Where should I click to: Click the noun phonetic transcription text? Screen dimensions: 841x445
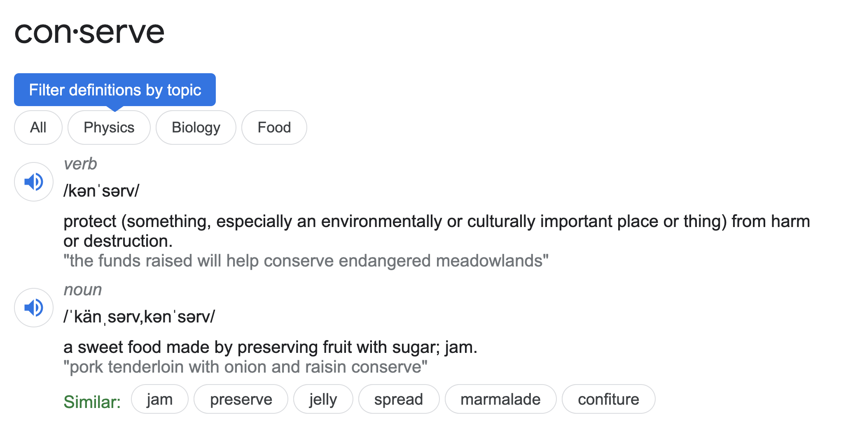[x=139, y=317]
